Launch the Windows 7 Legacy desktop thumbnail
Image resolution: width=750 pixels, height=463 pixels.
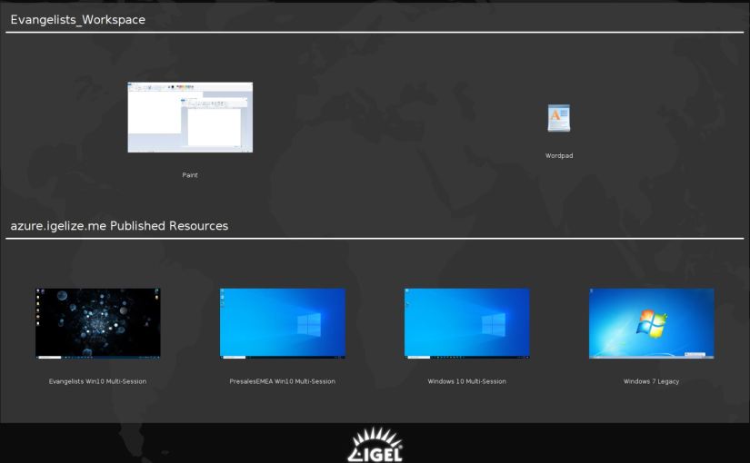(x=651, y=322)
